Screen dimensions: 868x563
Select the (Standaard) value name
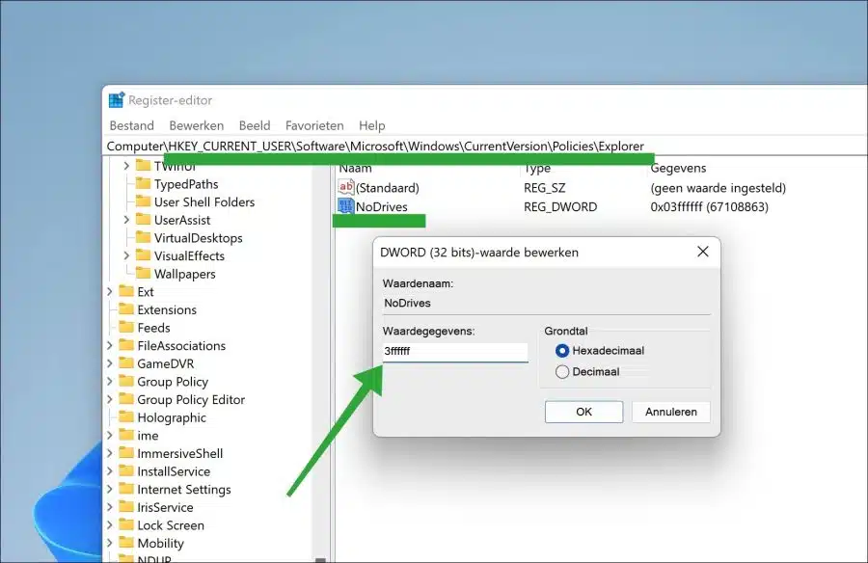(x=388, y=188)
